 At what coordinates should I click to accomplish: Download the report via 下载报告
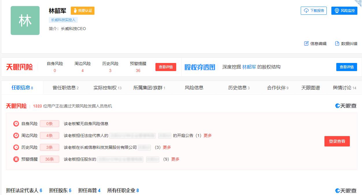(314, 11)
